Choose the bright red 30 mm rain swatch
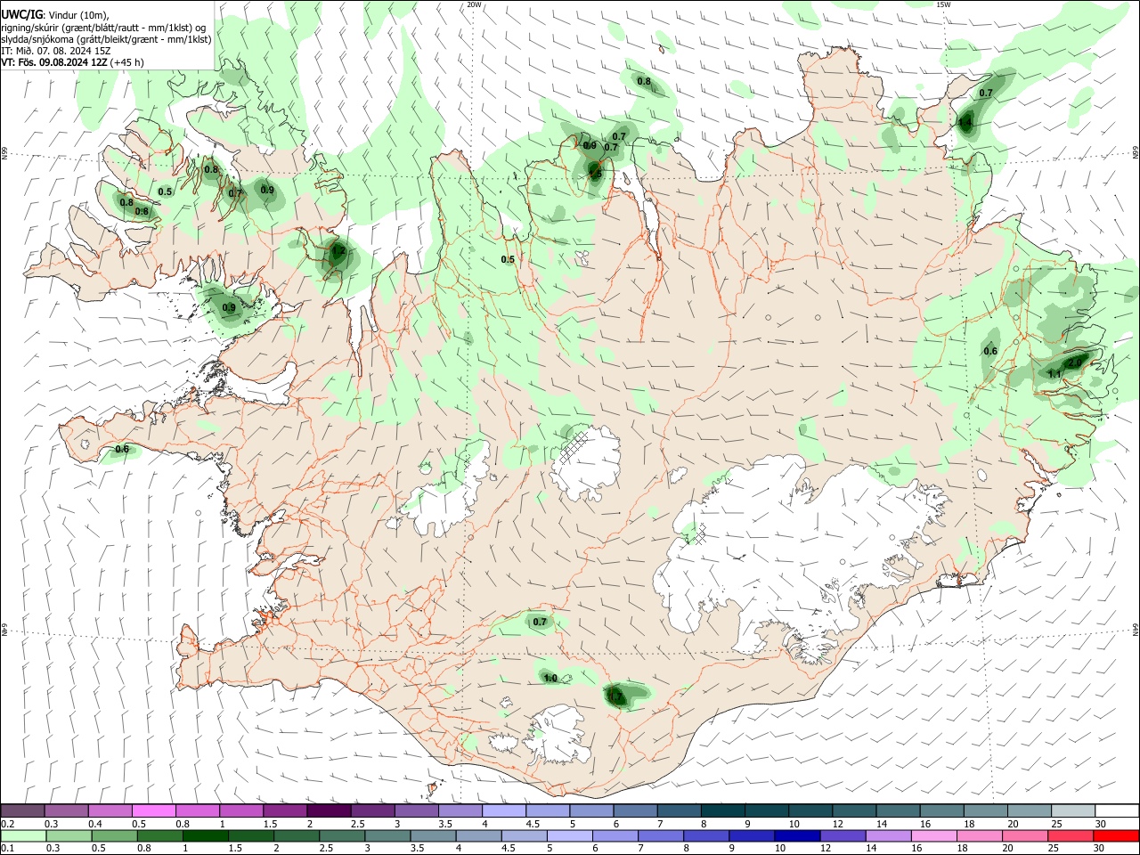The width and height of the screenshot is (1140, 855). click(1117, 835)
